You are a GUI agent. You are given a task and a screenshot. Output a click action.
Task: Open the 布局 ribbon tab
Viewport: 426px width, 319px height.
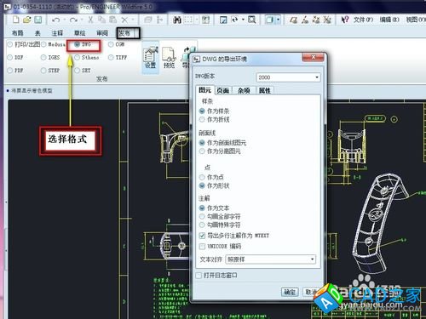[x=17, y=33]
